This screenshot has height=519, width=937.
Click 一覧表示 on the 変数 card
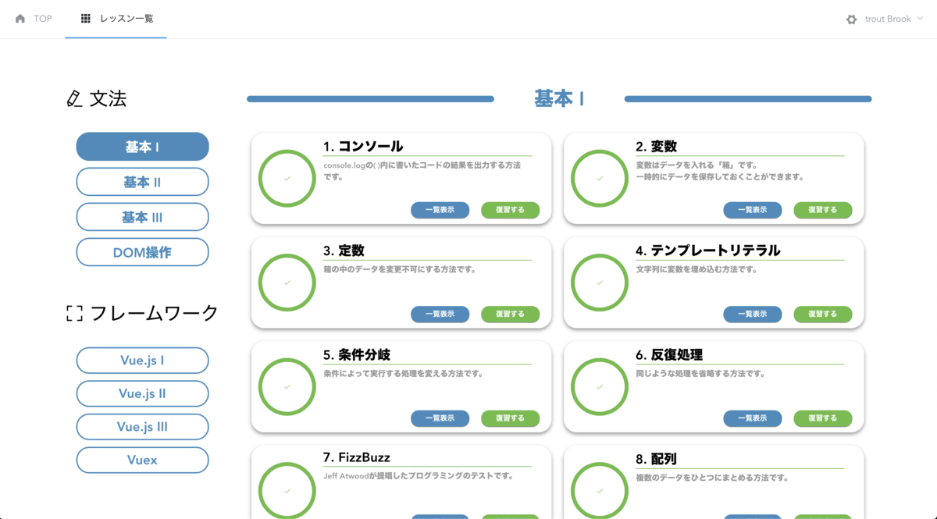753,210
